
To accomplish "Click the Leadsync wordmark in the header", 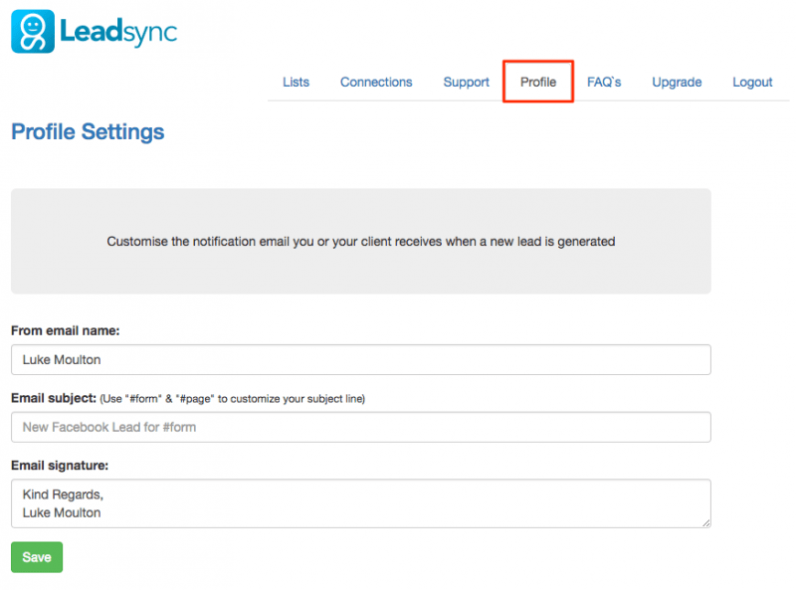I will coord(119,31).
